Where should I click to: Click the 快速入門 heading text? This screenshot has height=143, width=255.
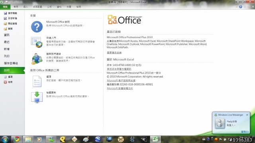point(51,38)
